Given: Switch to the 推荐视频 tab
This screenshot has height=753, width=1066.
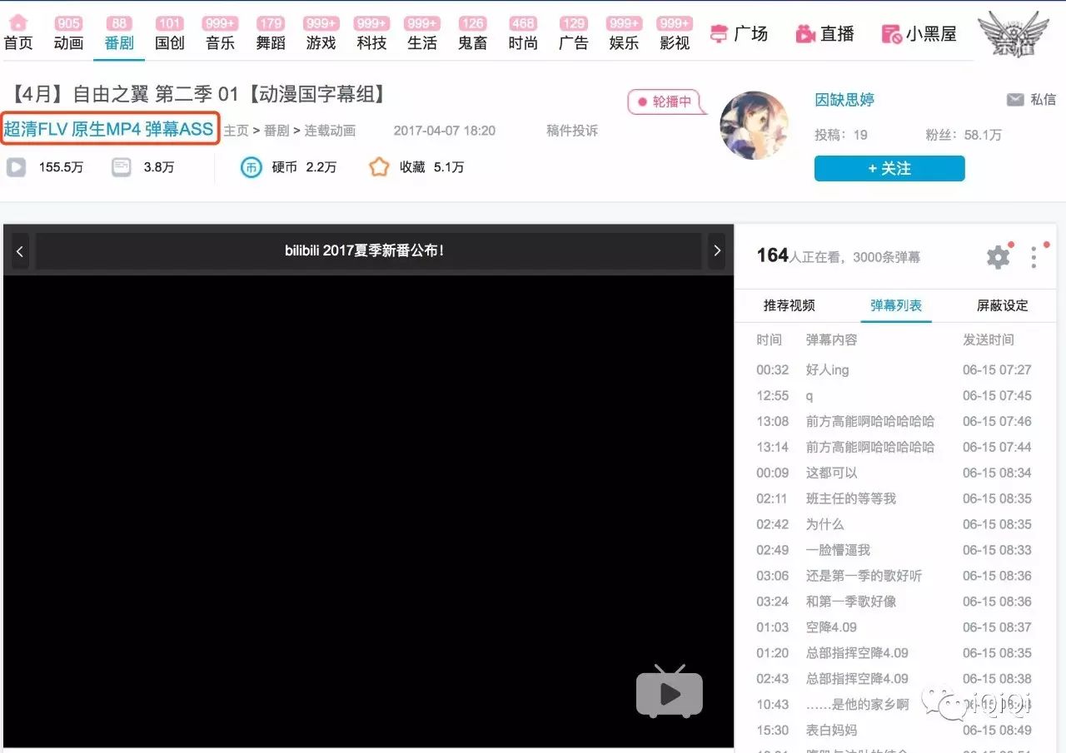Looking at the screenshot, I should [x=789, y=305].
